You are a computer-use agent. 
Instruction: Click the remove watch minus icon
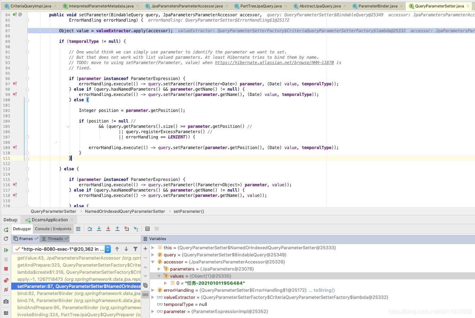pyautogui.click(x=145, y=258)
